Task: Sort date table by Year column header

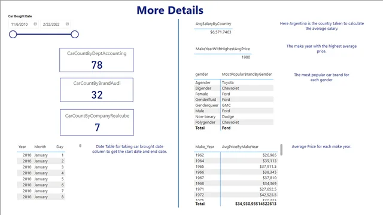Action: (22, 147)
